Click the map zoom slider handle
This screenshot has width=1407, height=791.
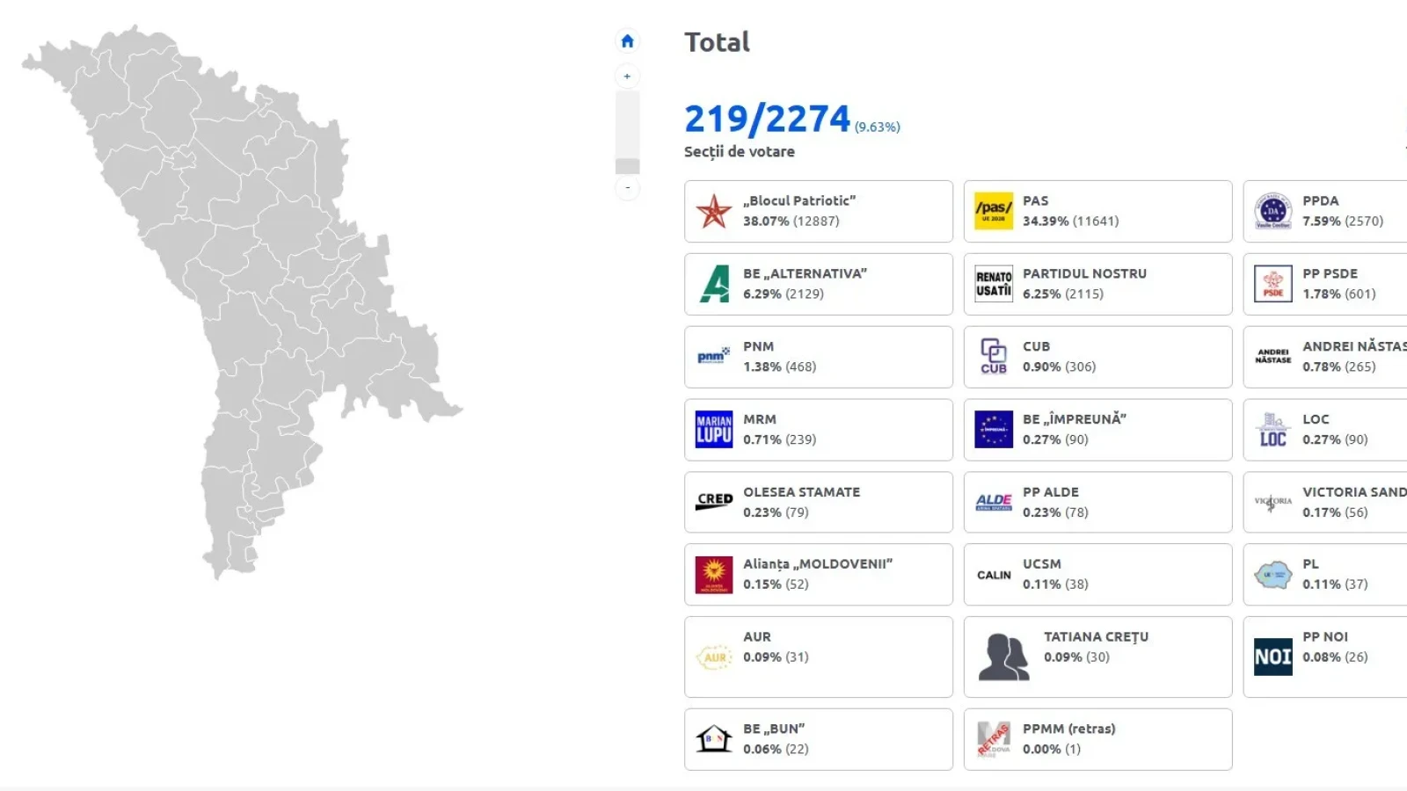pos(627,166)
